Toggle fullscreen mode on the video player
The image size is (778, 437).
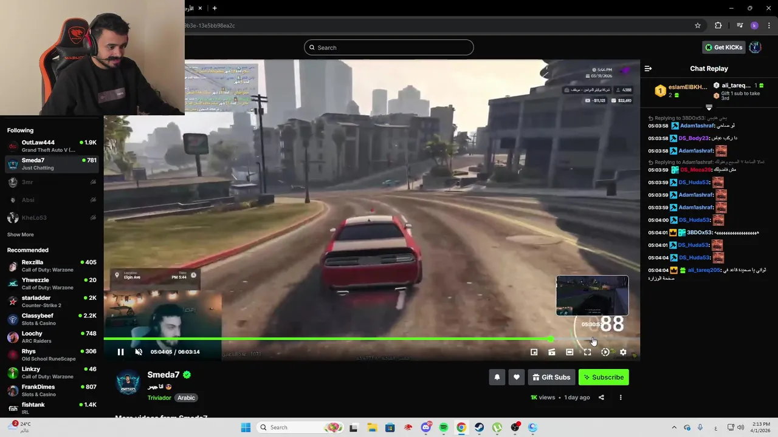[587, 352]
